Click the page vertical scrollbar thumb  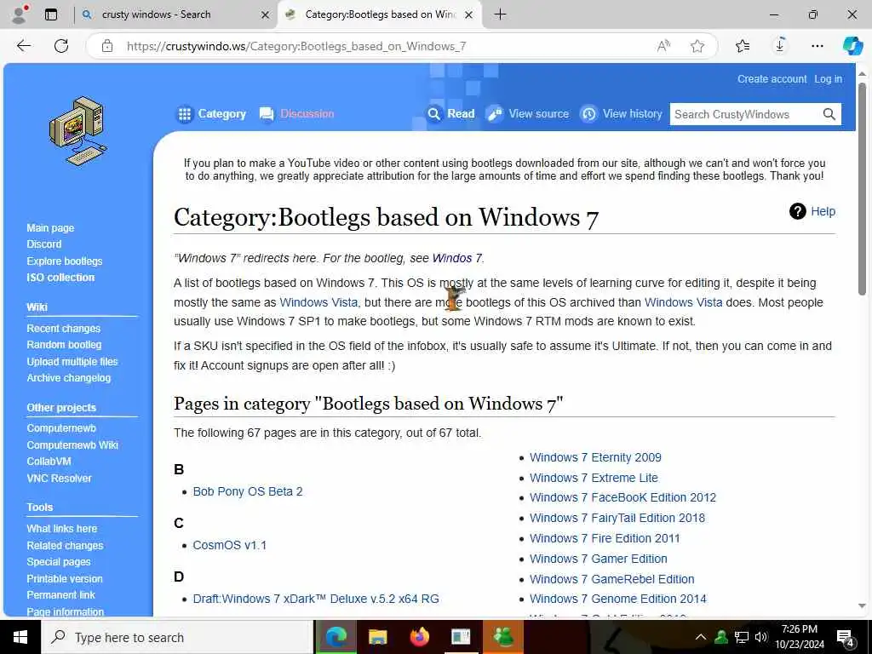click(x=862, y=189)
